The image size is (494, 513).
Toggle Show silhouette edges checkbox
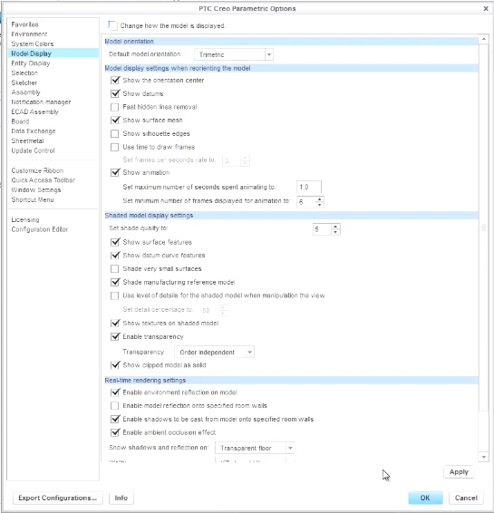click(x=115, y=133)
